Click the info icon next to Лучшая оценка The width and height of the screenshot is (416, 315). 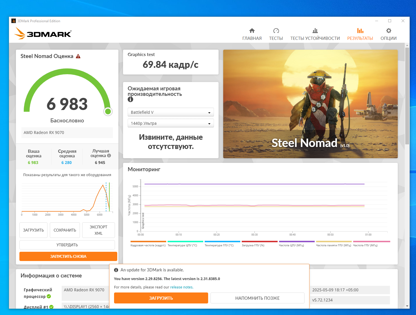(x=109, y=155)
